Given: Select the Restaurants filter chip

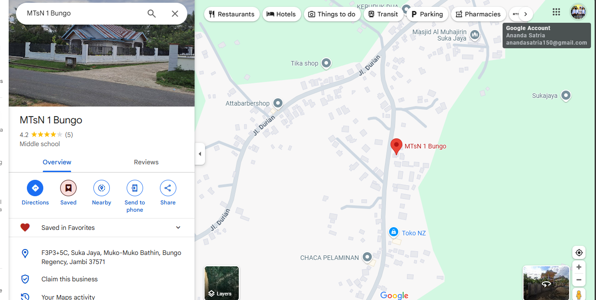Looking at the screenshot, I should tap(232, 14).
